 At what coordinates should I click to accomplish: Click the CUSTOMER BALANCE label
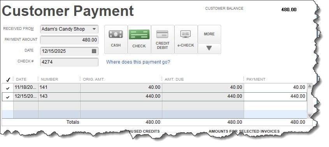tap(224, 9)
